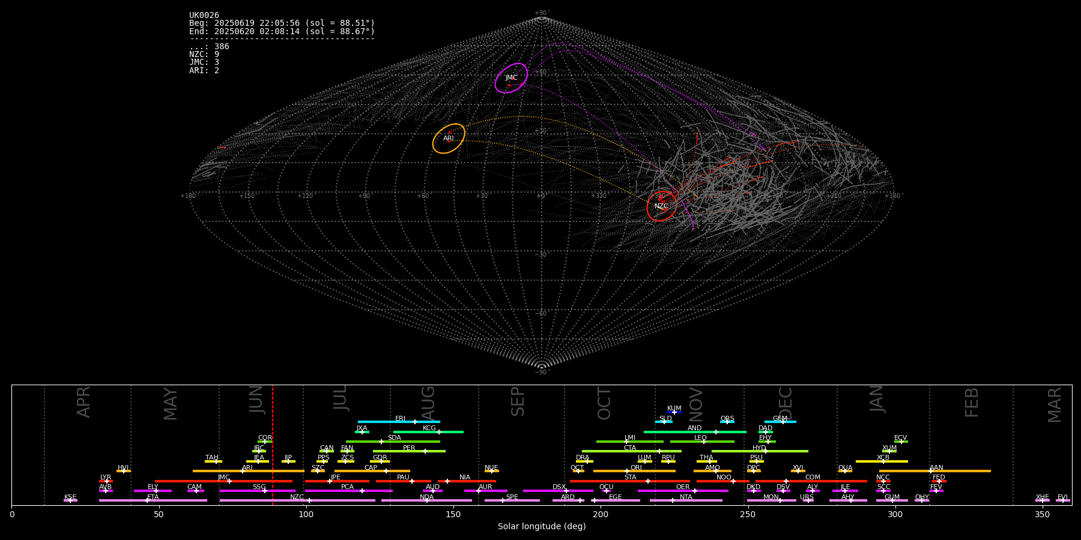Click the red dashed current solar longitude line
Screen dimensions: 1081x540
coord(273,445)
